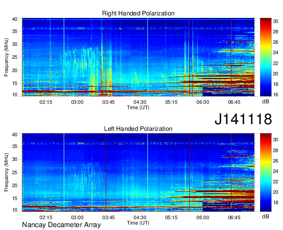Click the 'Frequency (MHz)' axis label of Left Handed plot
Image resolution: width=283 pixels, height=230 pixels.
click(x=6, y=172)
